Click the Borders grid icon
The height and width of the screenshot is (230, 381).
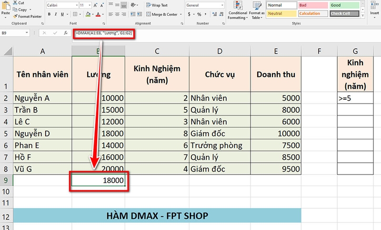coord(75,14)
